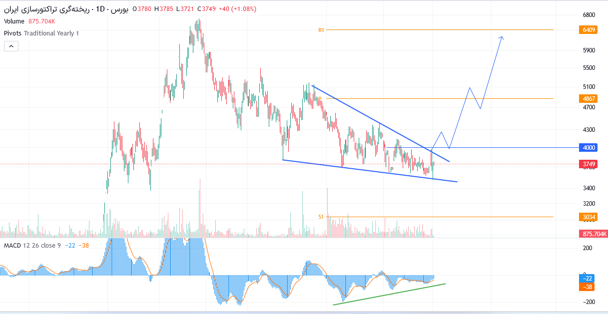Click the red 3749 current price axis label
The image size is (608, 314).
point(589,164)
